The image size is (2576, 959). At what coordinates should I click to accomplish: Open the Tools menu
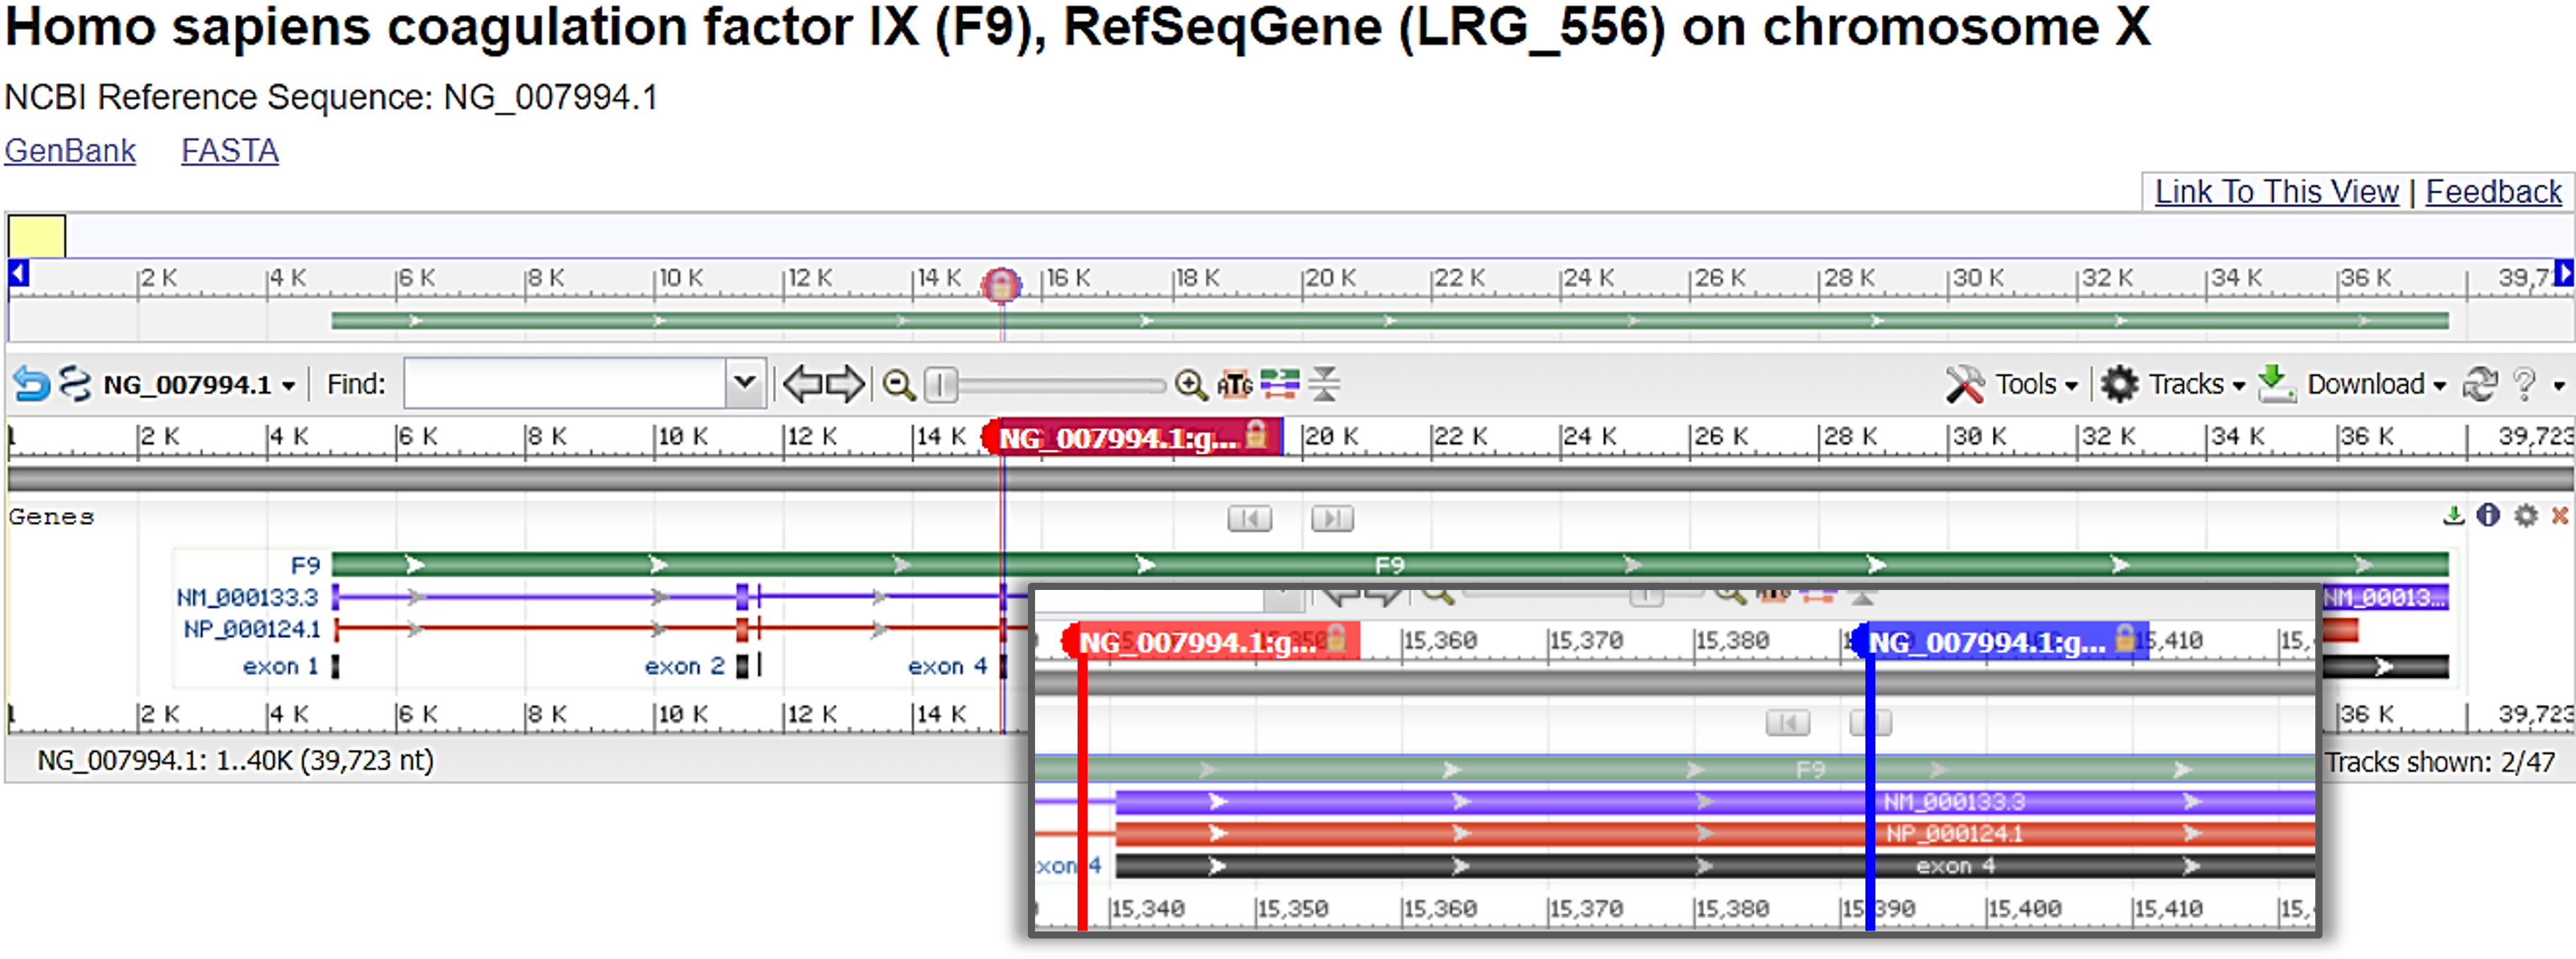(2036, 385)
